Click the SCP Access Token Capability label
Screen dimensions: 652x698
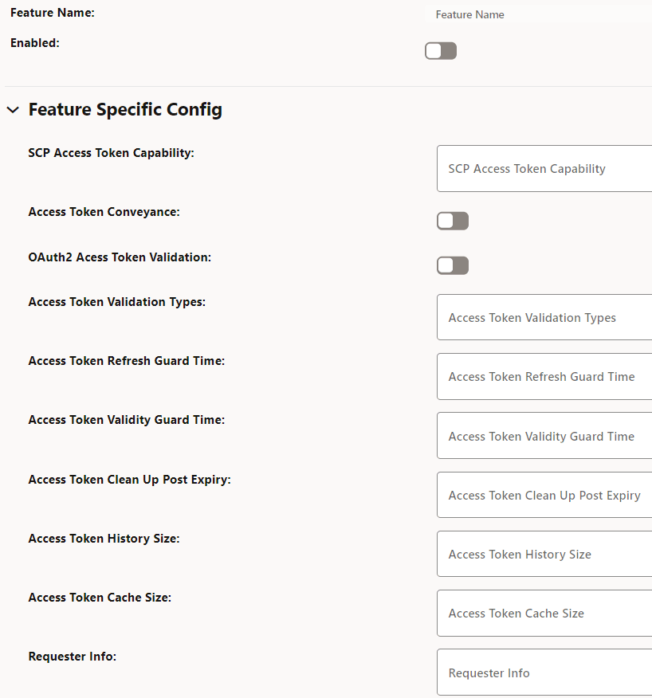pyautogui.click(x=111, y=152)
